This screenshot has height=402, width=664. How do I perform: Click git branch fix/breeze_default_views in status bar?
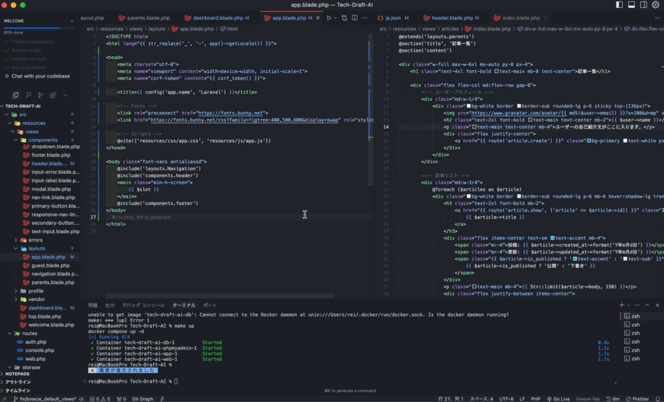click(44, 399)
